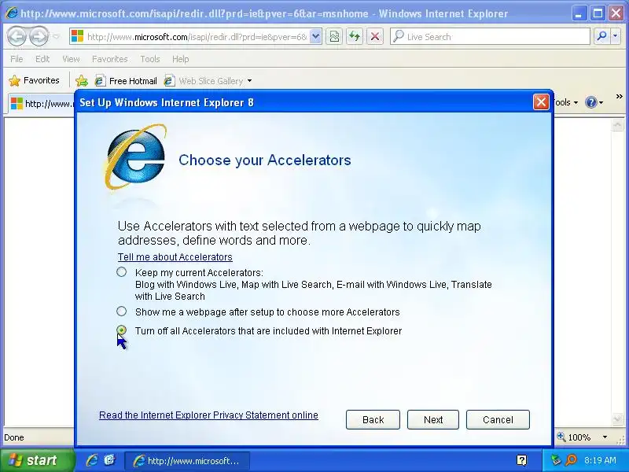The height and width of the screenshot is (472, 629).
Task: Open the command bar Tools dropdown
Action: tap(566, 102)
